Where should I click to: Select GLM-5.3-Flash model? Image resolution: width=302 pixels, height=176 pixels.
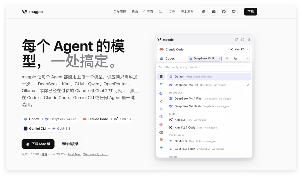[x=209, y=149]
